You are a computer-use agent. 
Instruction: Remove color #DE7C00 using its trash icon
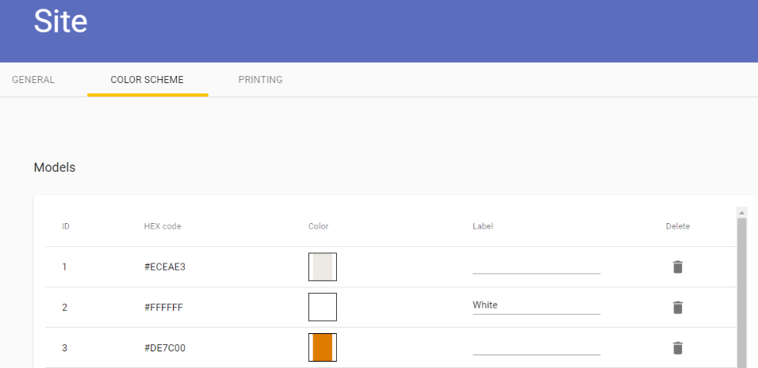click(678, 347)
